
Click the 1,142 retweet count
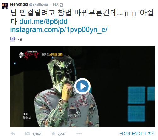pyautogui.click(x=37, y=134)
